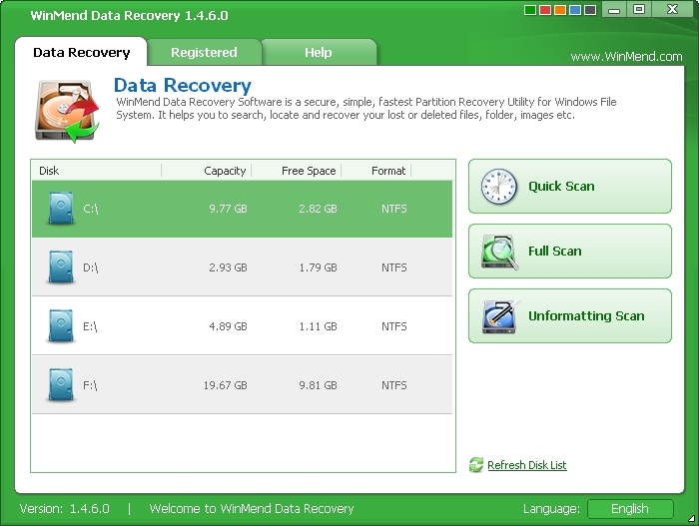699x526 pixels.
Task: Apply the gray color theme swatch
Action: [x=590, y=10]
